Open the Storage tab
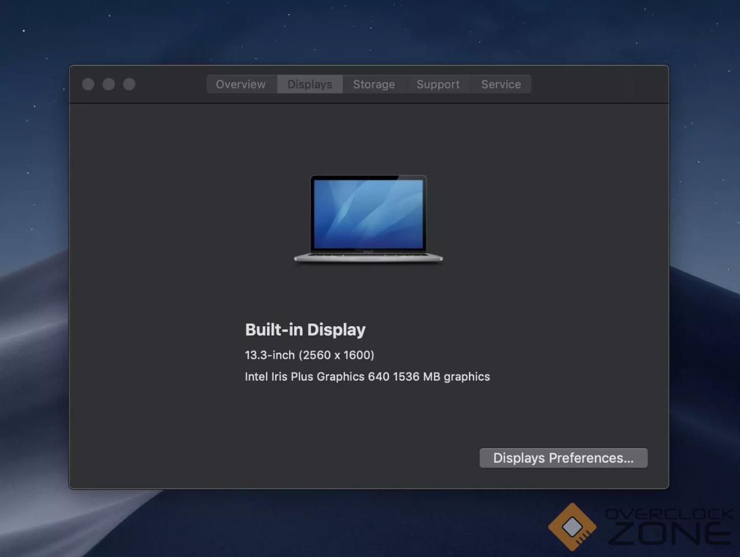Screen dimensions: 740x557 click(374, 84)
